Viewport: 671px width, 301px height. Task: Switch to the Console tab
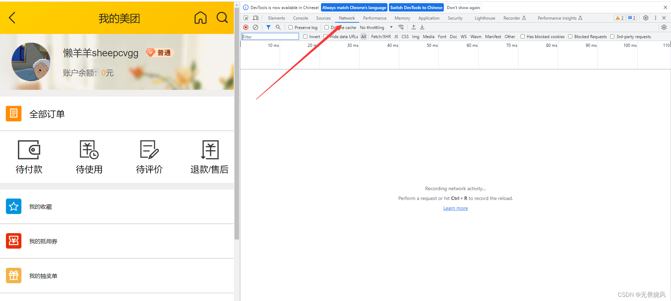click(x=301, y=18)
